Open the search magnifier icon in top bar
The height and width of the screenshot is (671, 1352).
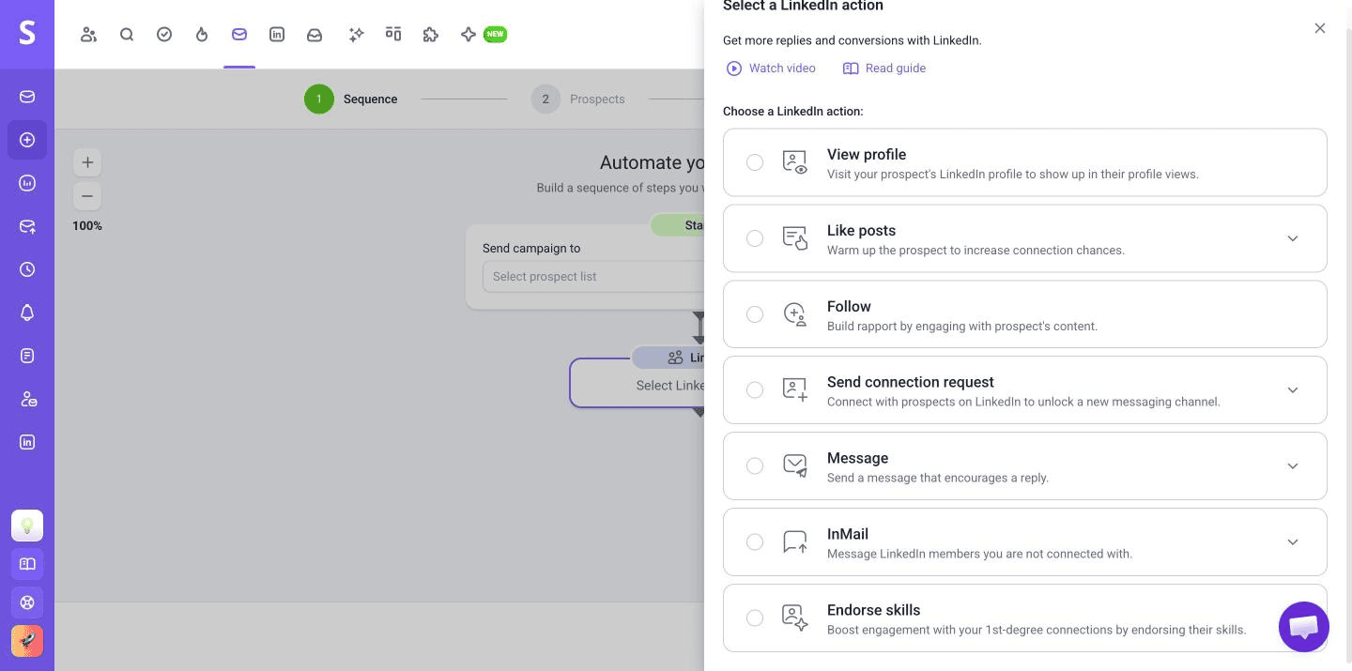click(127, 35)
